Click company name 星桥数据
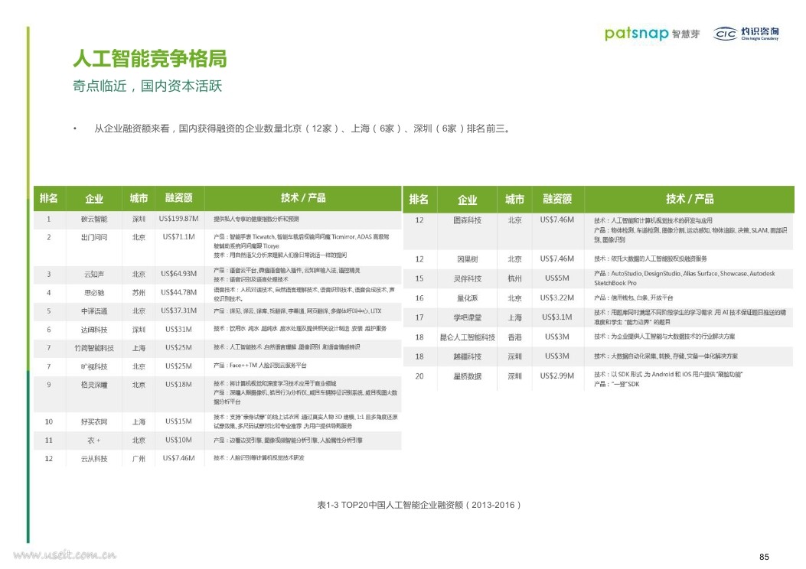The height and width of the screenshot is (569, 806). coord(467,376)
